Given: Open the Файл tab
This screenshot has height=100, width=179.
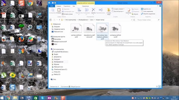Looking at the screenshot, I should 52,6.
